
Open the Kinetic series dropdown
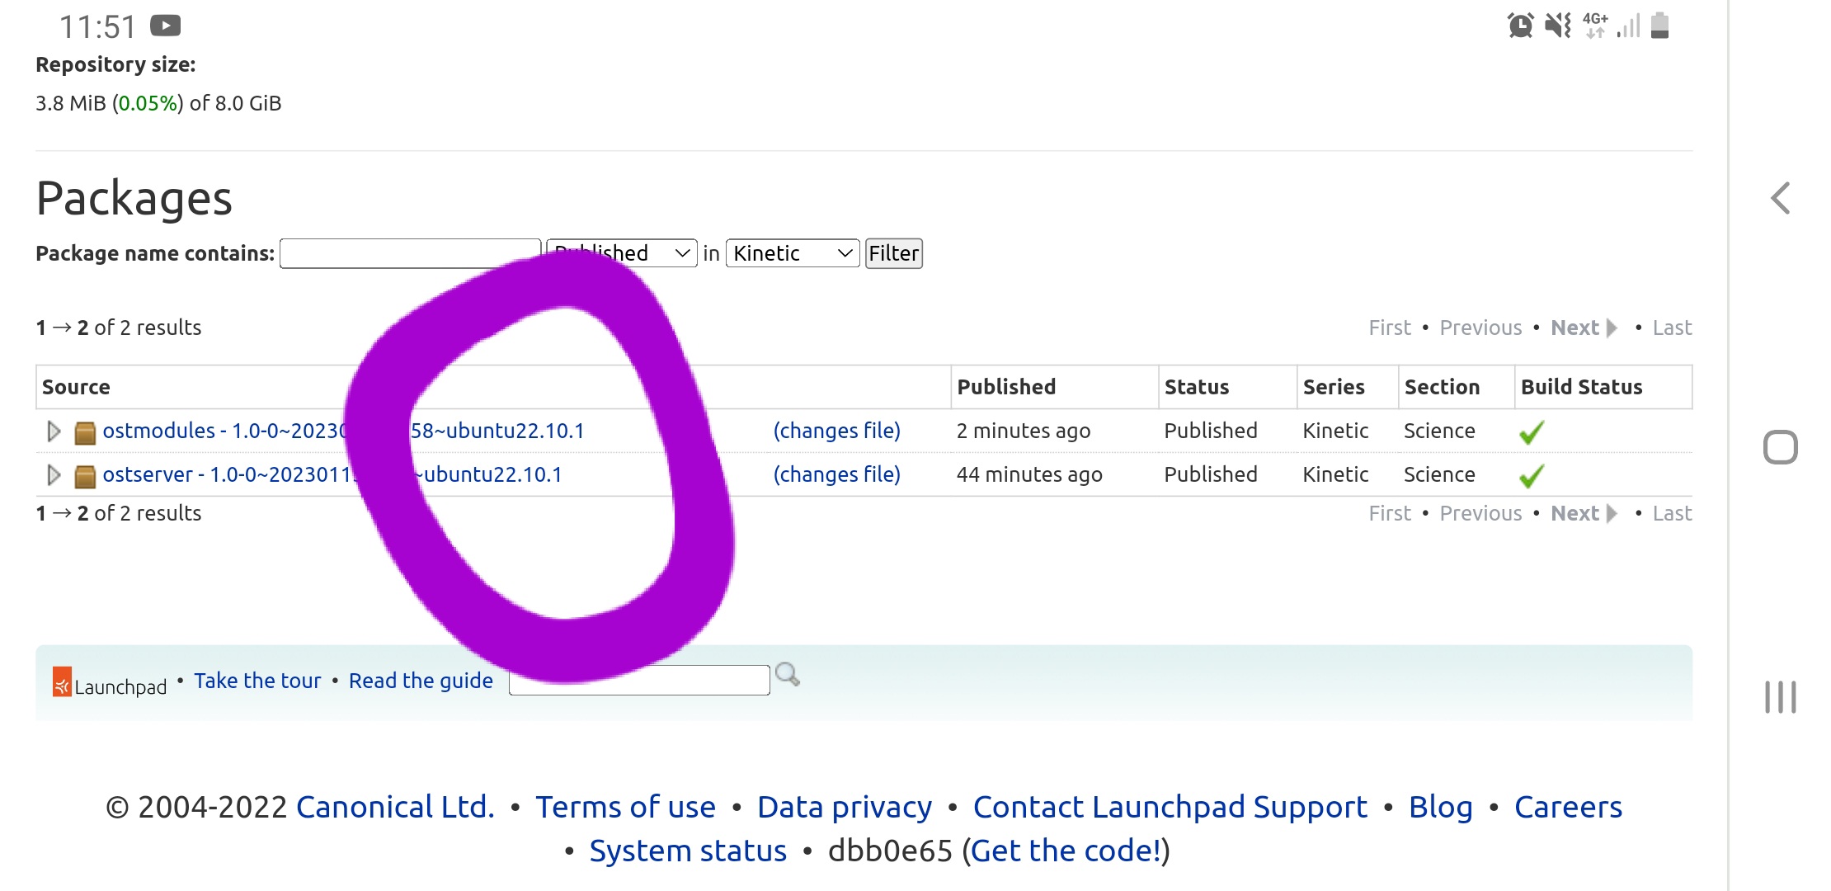(x=792, y=253)
